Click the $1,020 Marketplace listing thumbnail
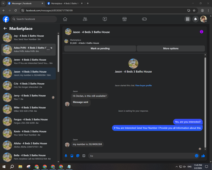 click(66, 41)
